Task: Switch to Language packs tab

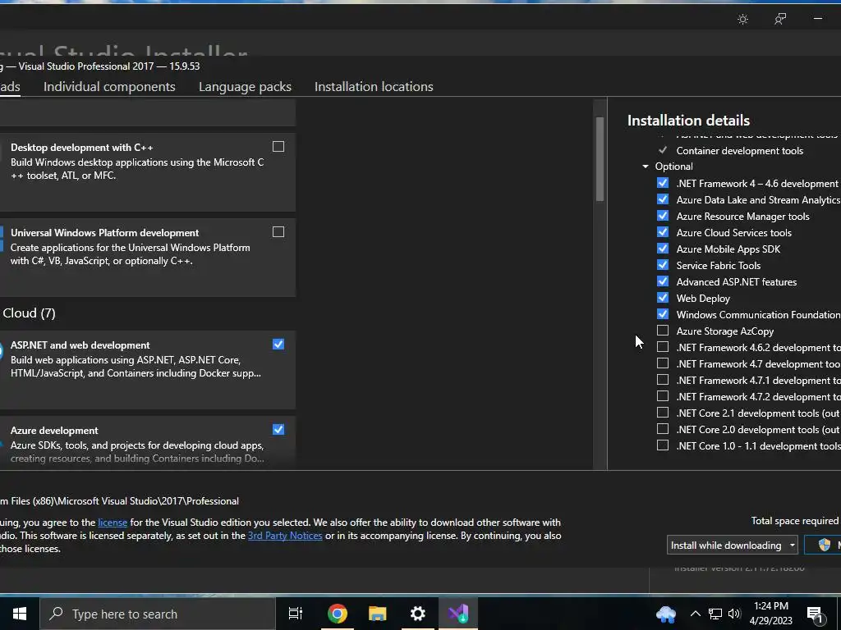Action: [x=245, y=87]
